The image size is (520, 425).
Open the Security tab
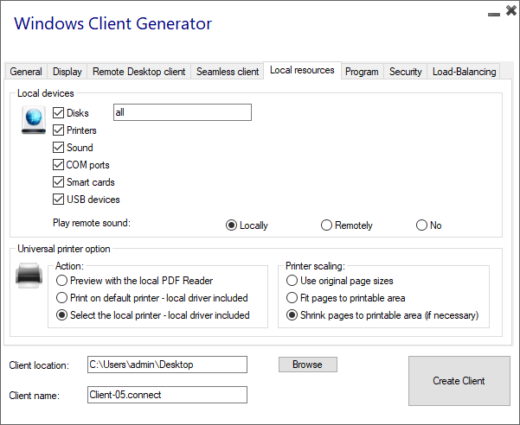[x=405, y=72]
